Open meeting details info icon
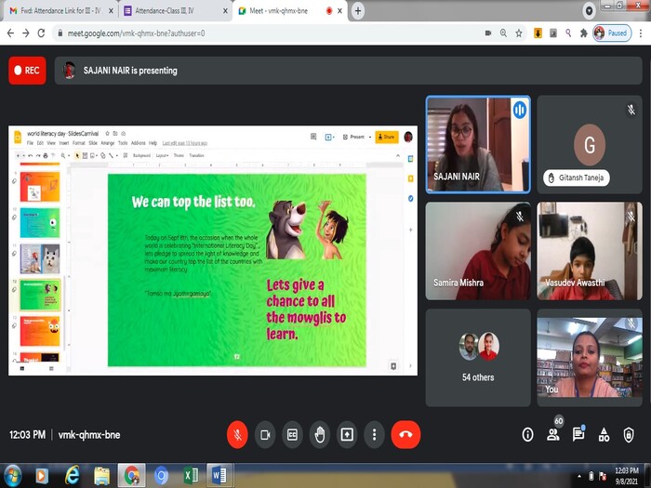The image size is (651, 488). point(527,434)
